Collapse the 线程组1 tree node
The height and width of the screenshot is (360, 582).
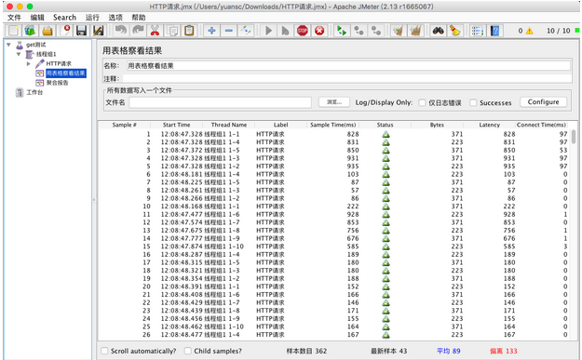(19, 54)
